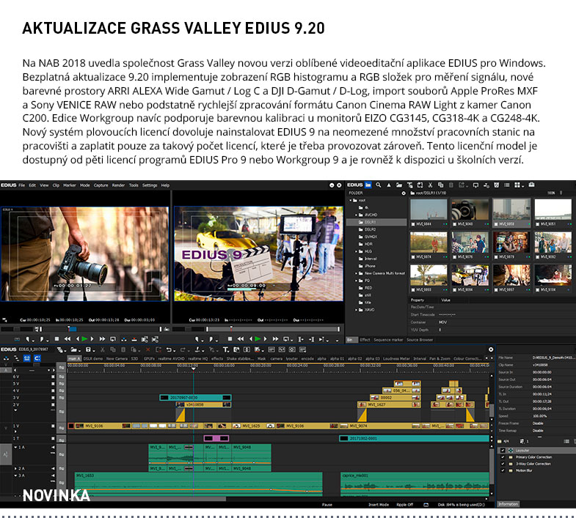Stop playback in the source player
The image size is (576, 518).
56,339
